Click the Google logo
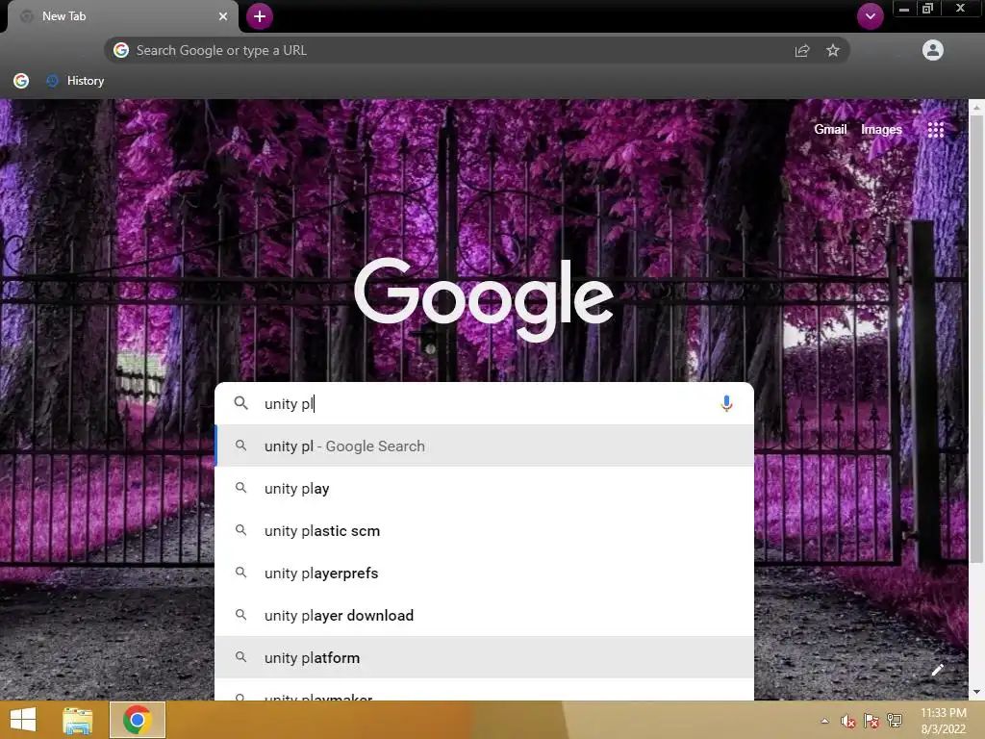 [484, 298]
